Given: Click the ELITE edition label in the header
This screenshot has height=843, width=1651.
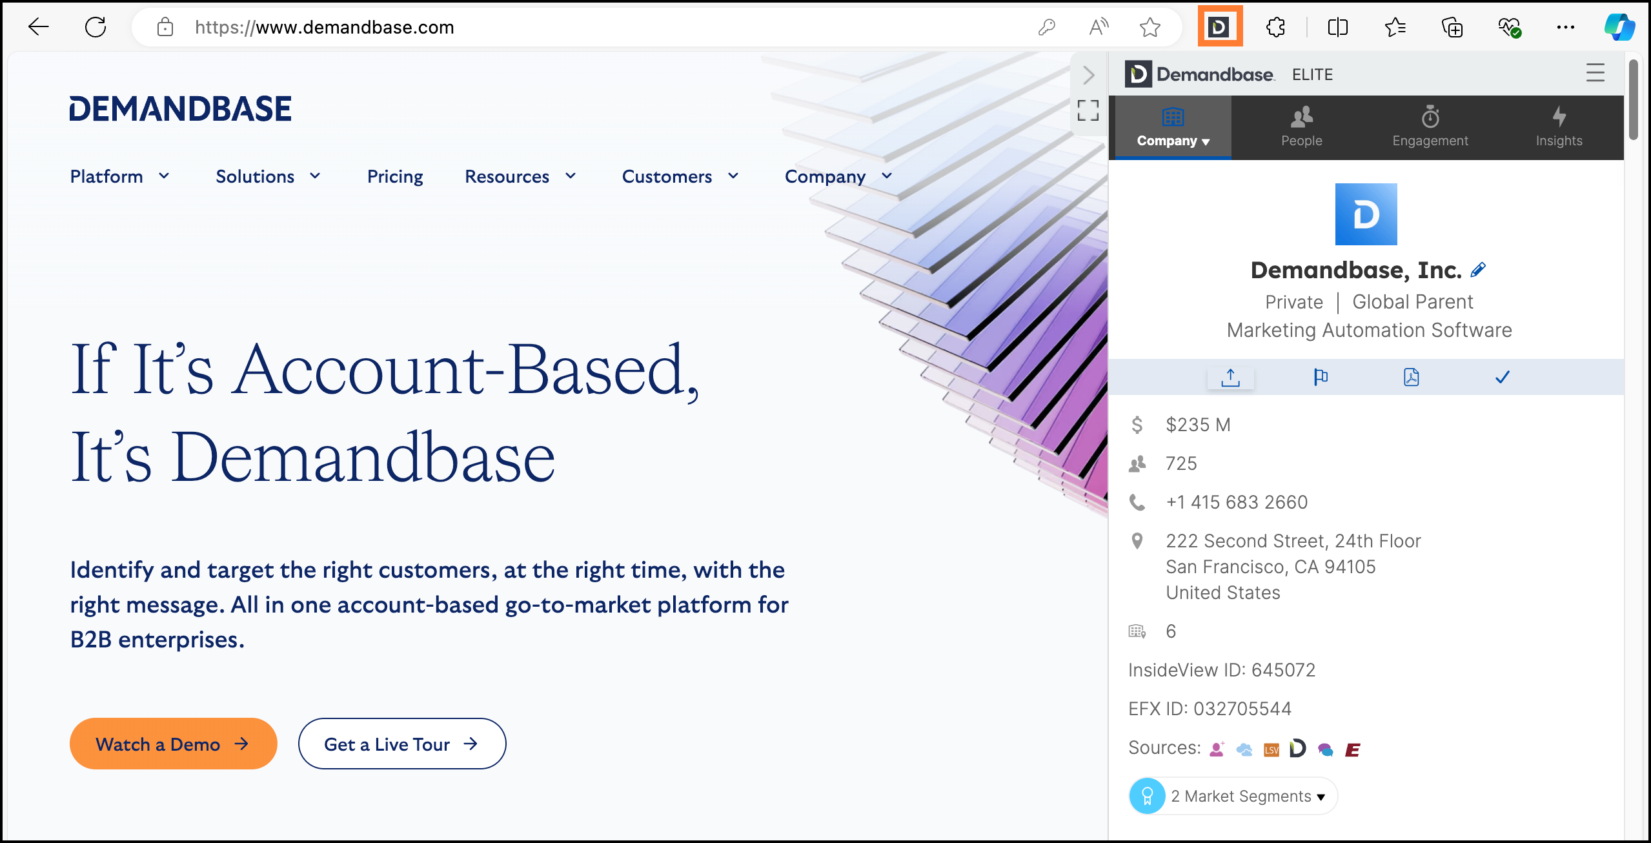Looking at the screenshot, I should [x=1312, y=74].
